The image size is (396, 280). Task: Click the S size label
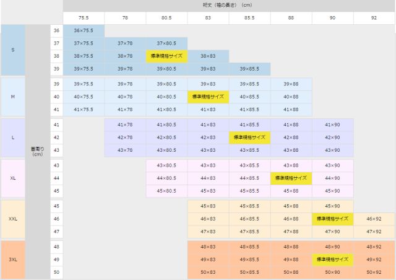click(x=13, y=50)
